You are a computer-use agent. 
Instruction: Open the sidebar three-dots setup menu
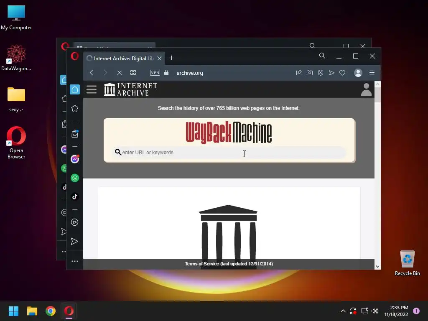coord(75,261)
